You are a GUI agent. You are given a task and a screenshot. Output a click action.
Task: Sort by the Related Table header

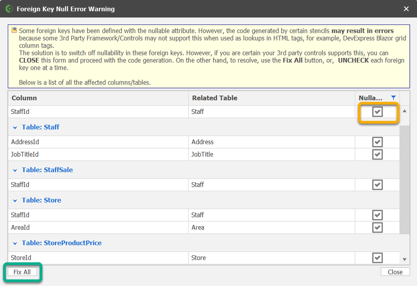pos(271,98)
